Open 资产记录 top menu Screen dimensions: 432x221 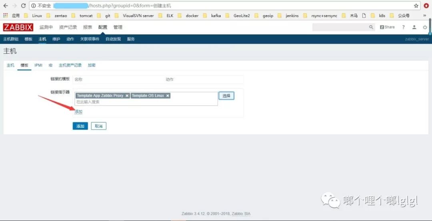(68, 27)
